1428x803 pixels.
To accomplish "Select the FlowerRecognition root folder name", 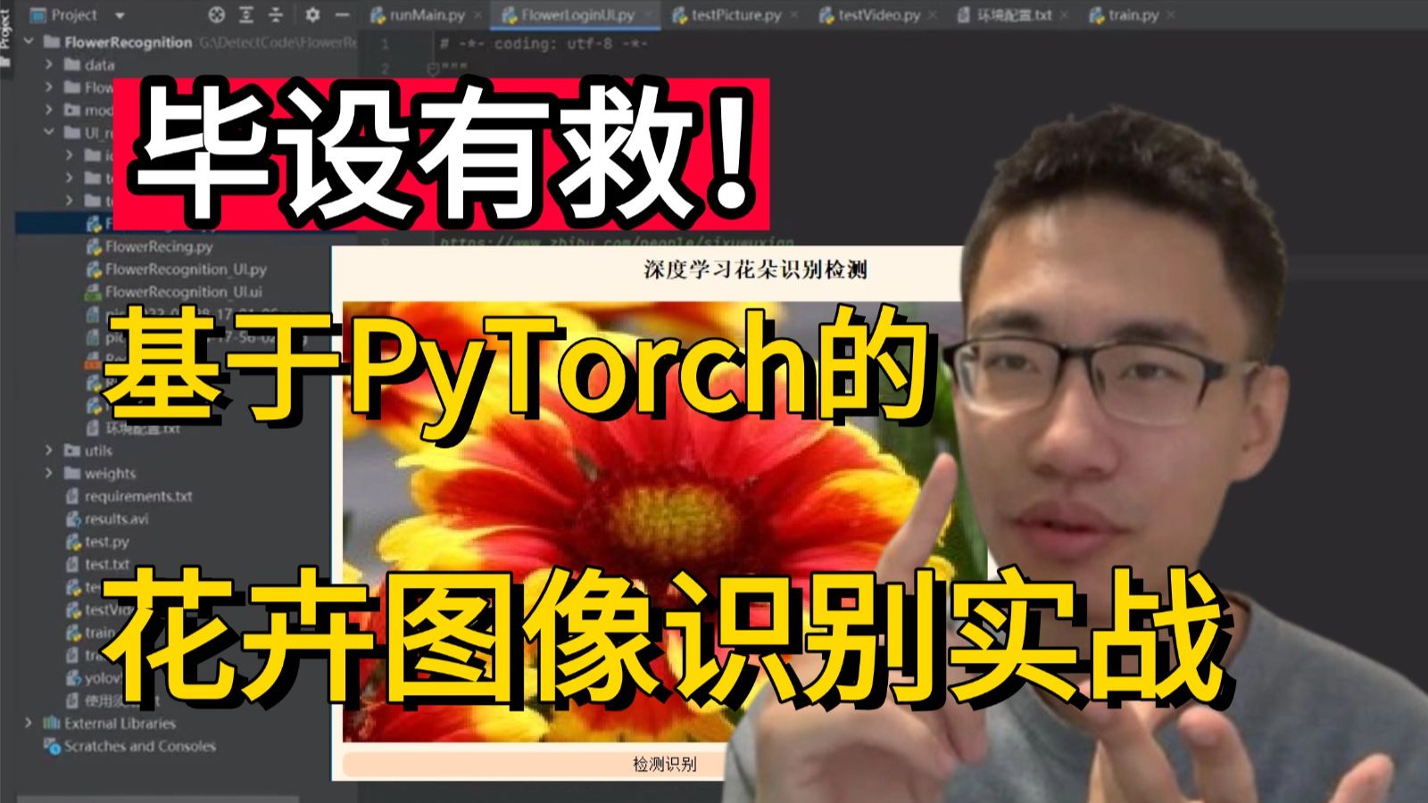I will (128, 42).
